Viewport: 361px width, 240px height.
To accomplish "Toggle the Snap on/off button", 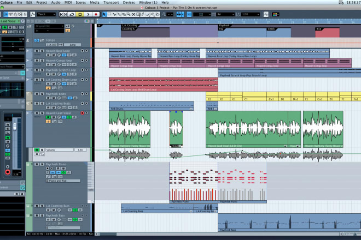I will (x=189, y=15).
